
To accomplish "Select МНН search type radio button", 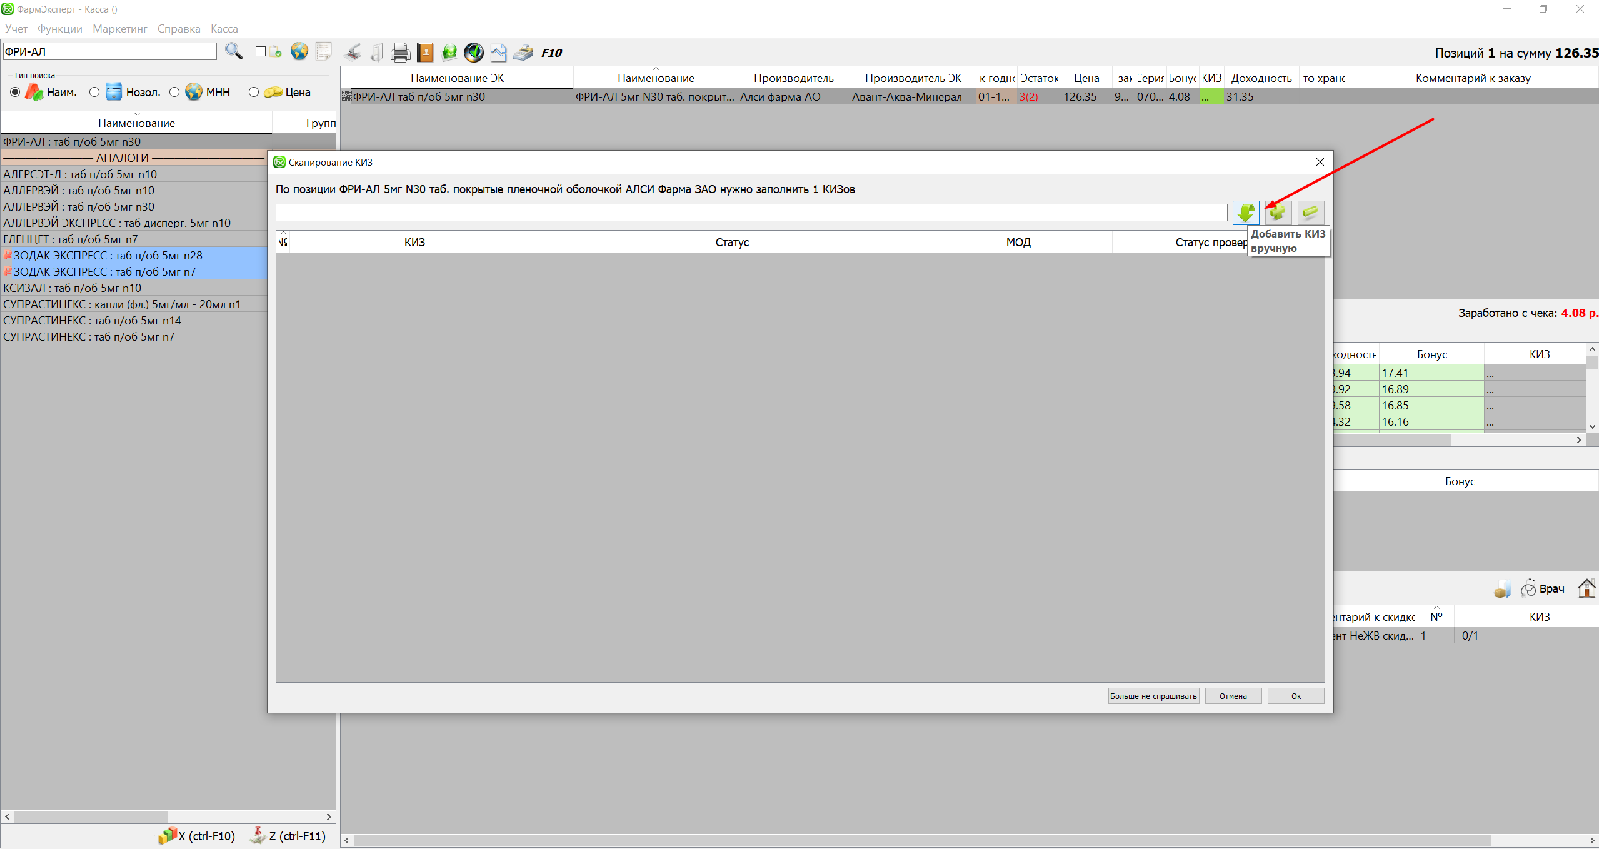I will 174,93.
